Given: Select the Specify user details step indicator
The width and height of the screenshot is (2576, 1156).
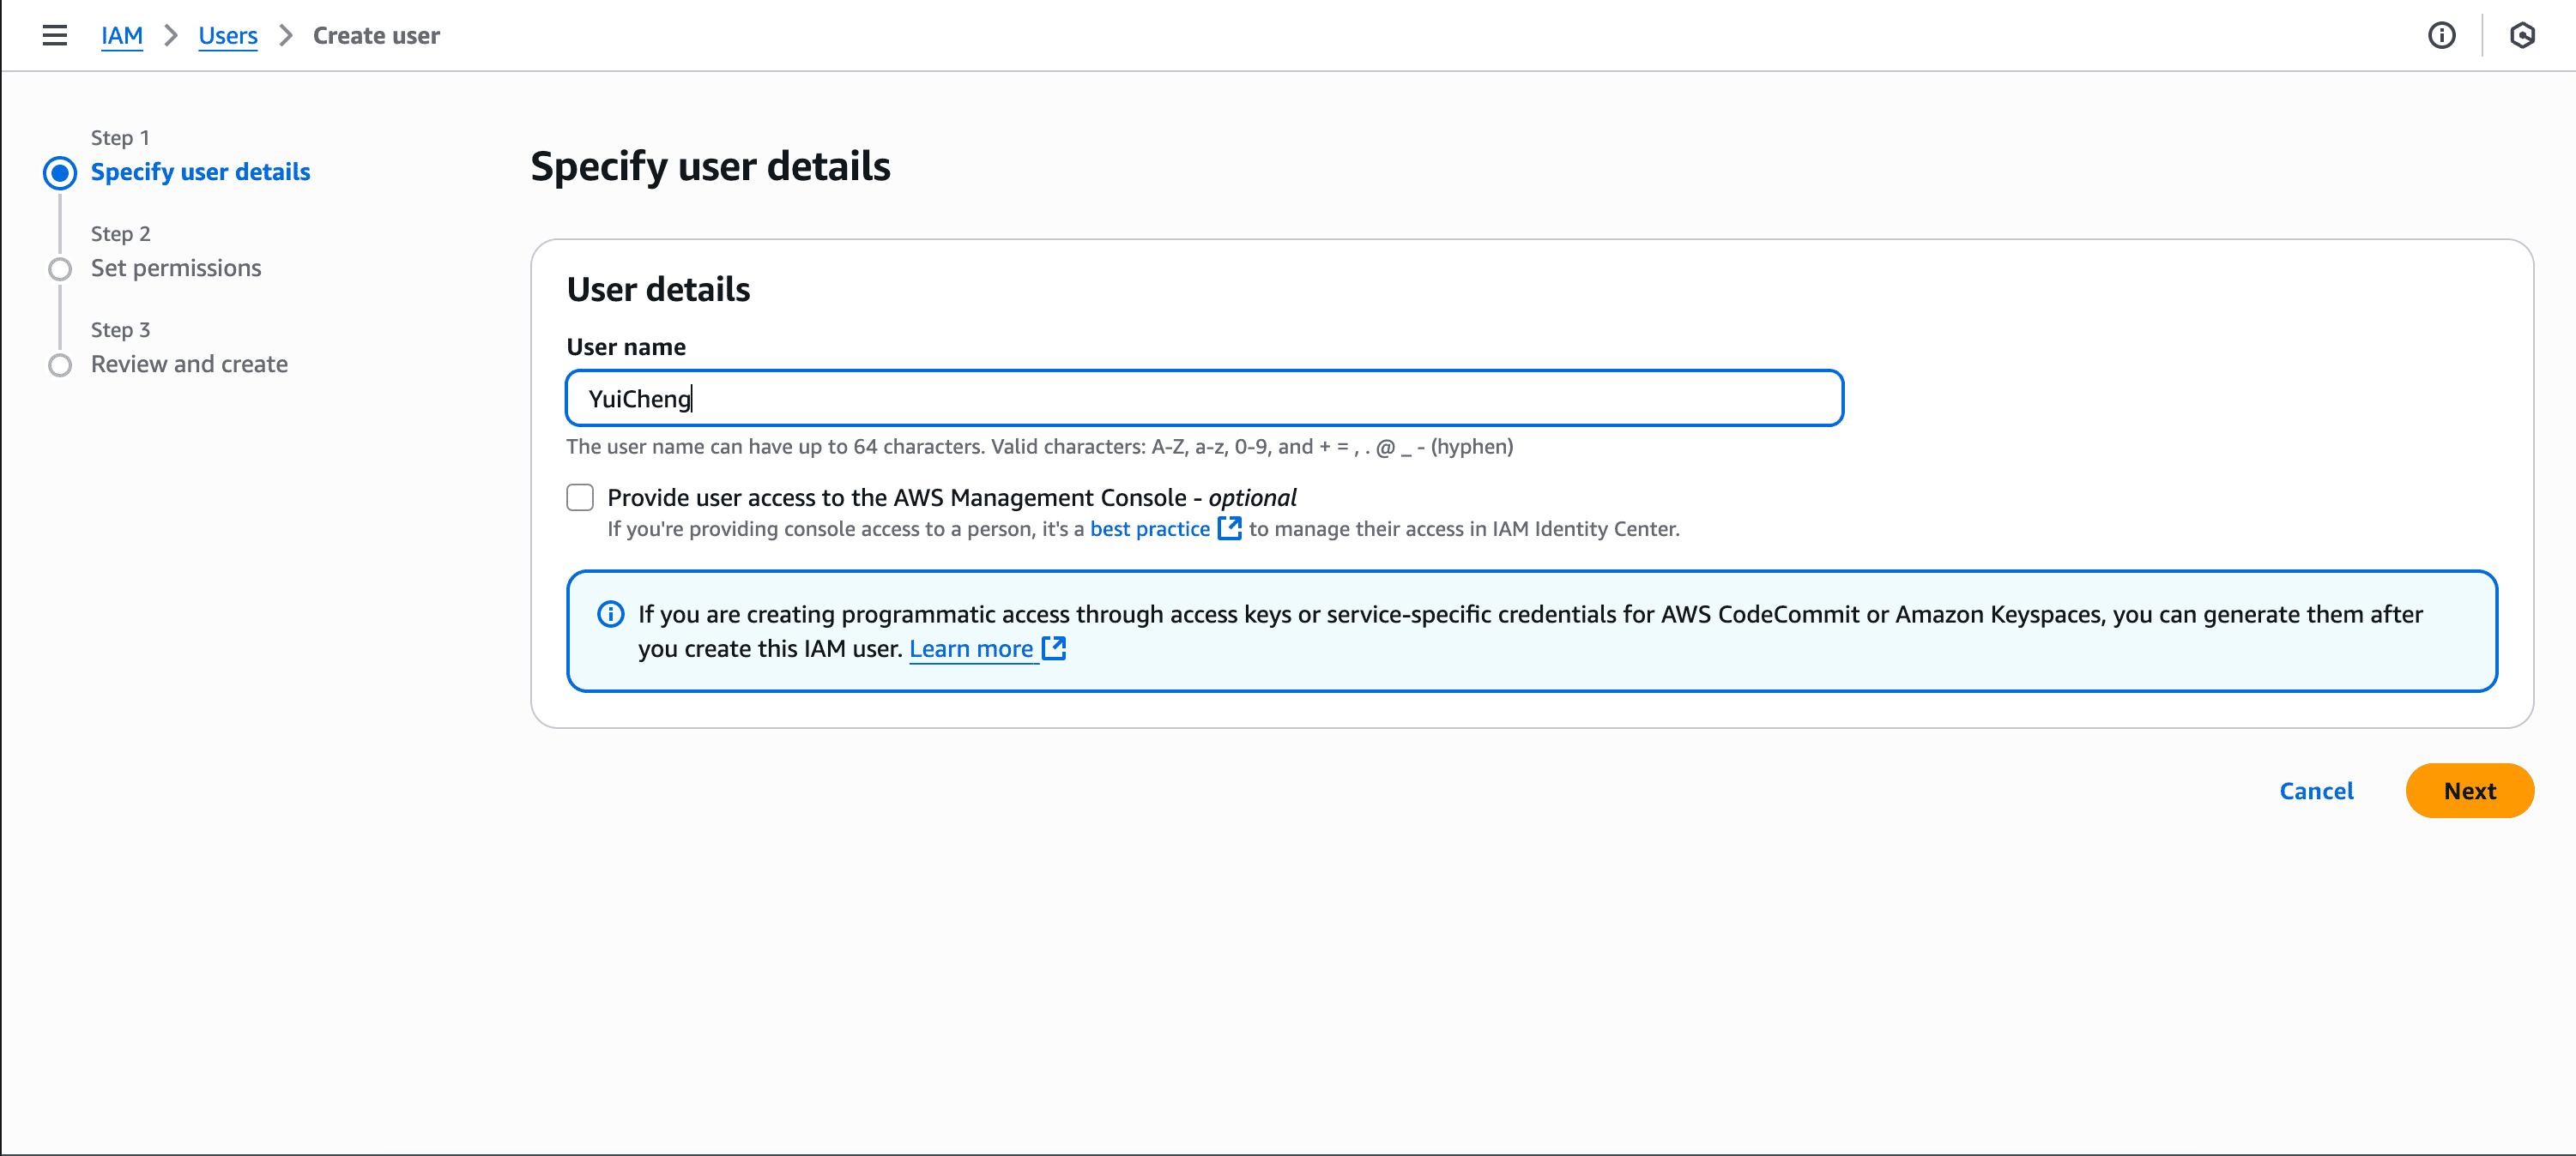Looking at the screenshot, I should click(x=60, y=173).
